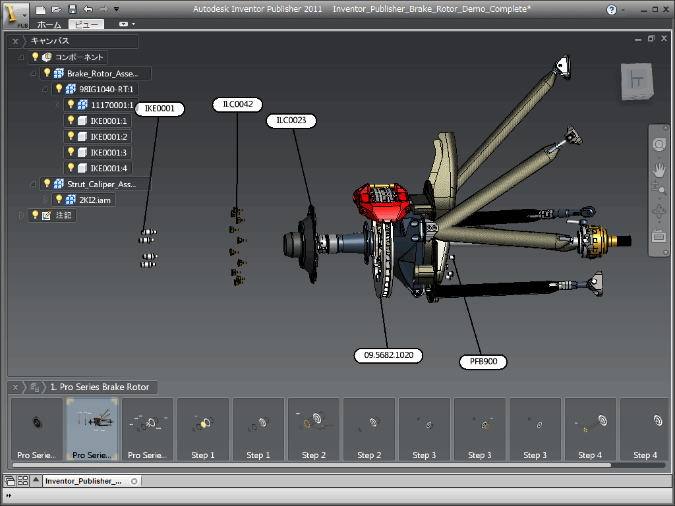
Task: Save the document with the floppy icon
Action: tap(73, 9)
